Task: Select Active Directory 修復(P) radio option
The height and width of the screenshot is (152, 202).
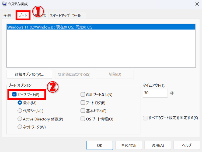Action: 20,119
